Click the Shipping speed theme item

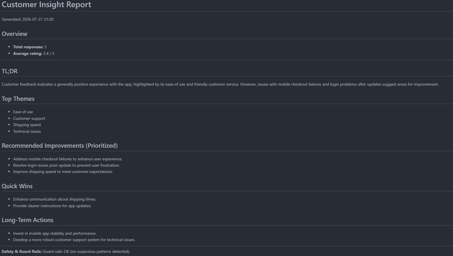(x=27, y=125)
